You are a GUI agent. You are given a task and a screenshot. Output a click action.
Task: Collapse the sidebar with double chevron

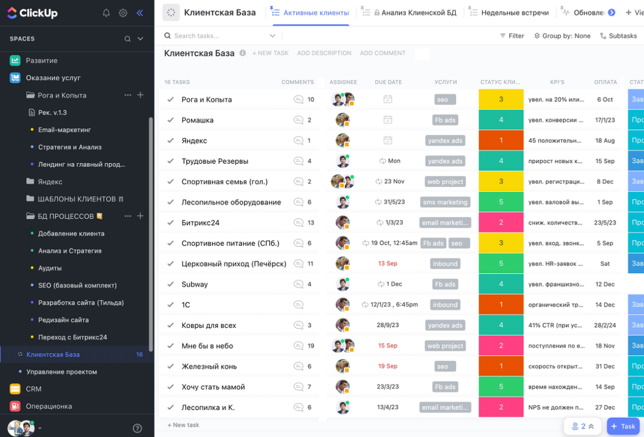(x=140, y=13)
